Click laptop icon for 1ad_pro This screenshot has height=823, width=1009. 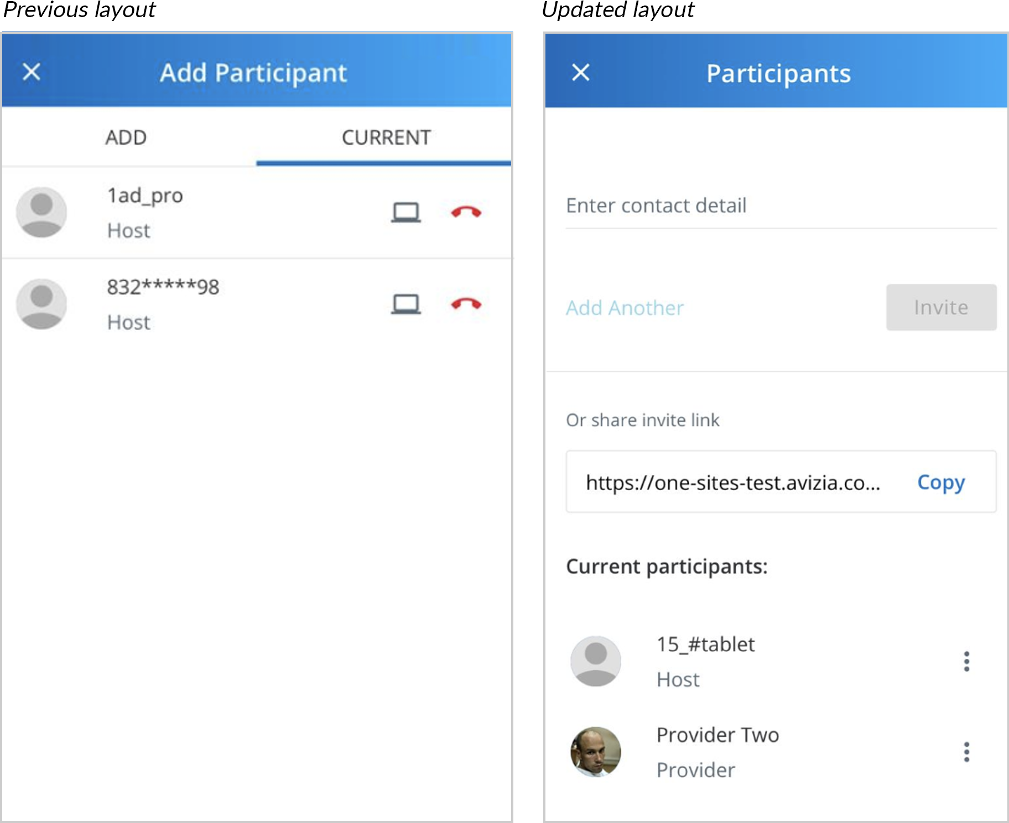tap(406, 212)
